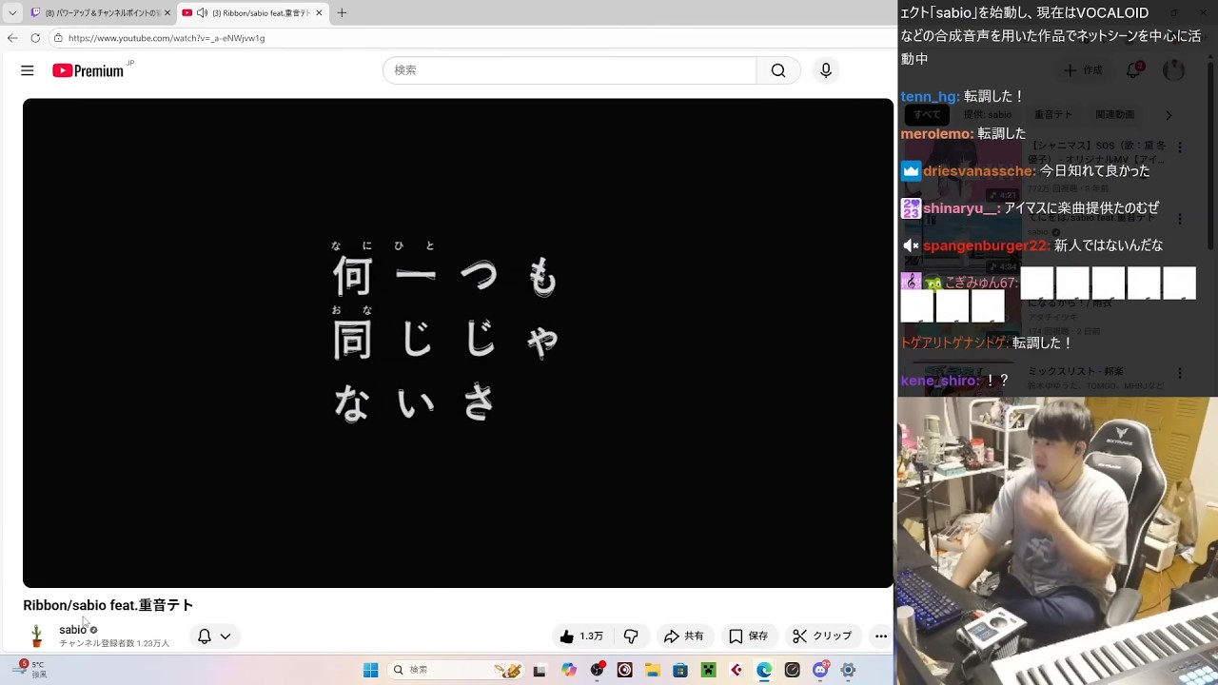Viewport: 1218px width, 685px height.
Task: Open options menu for ミックスリスト 邦楽
Action: pos(1180,373)
